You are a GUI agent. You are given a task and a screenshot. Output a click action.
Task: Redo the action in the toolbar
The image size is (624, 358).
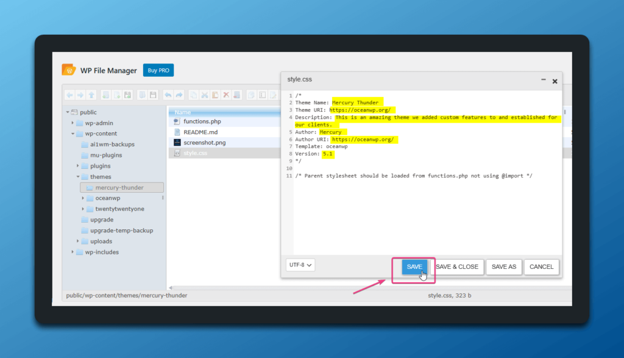pyautogui.click(x=179, y=95)
